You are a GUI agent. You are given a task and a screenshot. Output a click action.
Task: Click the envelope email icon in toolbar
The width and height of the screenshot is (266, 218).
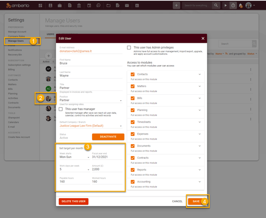[127, 5]
